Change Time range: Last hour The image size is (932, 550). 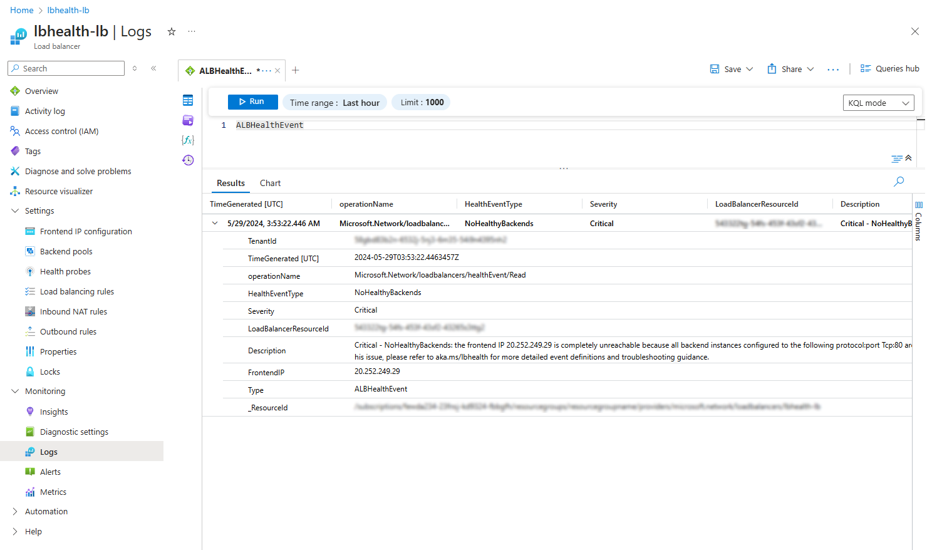click(334, 103)
